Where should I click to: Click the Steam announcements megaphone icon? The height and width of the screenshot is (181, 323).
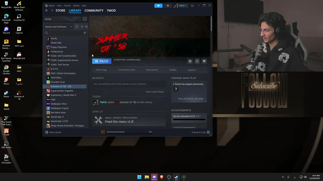(x=158, y=6)
